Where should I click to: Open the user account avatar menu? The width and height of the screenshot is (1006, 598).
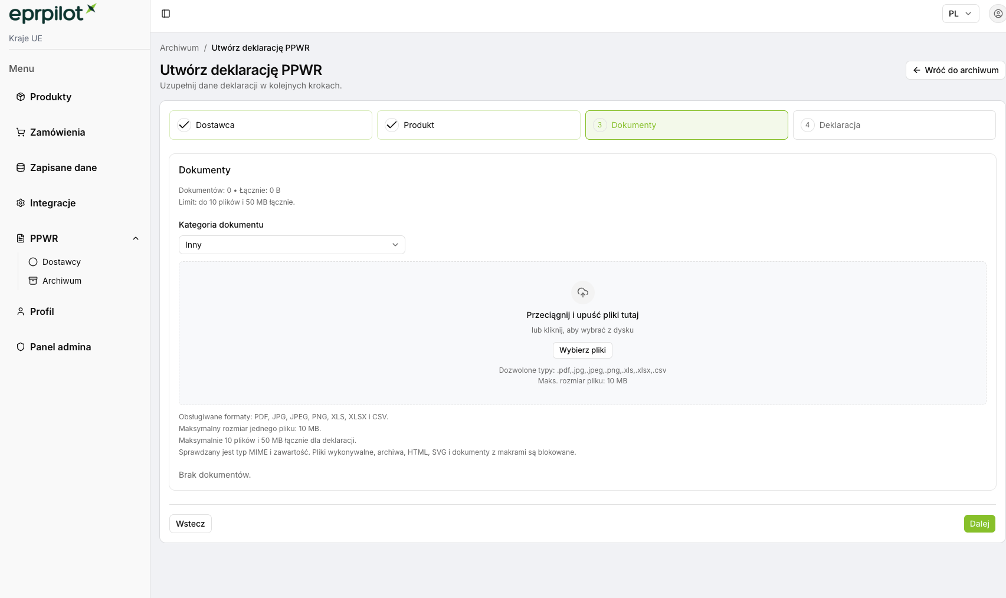998,14
